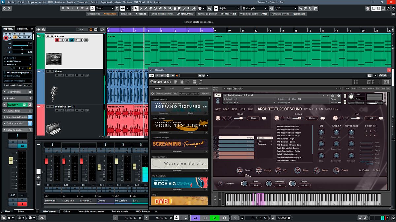Click the transport Record button
This screenshot has width=396, height=222.
pos(224,218)
